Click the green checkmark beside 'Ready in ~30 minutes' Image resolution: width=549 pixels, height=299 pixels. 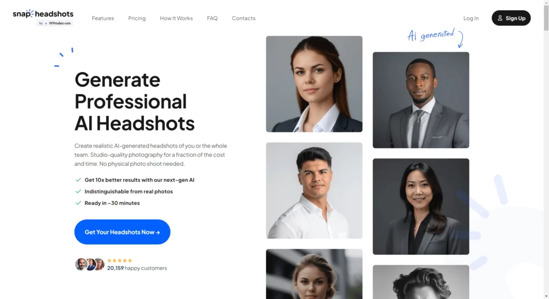(x=78, y=203)
